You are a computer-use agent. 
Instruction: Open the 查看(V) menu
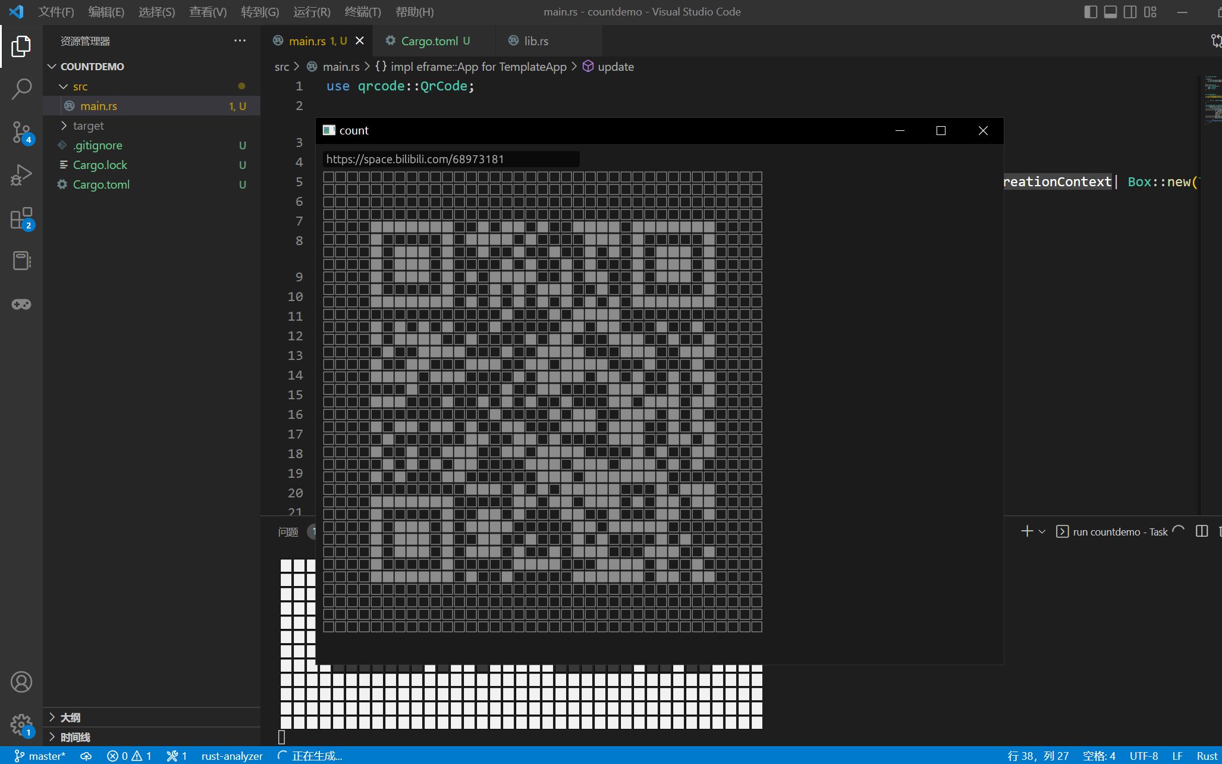(208, 12)
